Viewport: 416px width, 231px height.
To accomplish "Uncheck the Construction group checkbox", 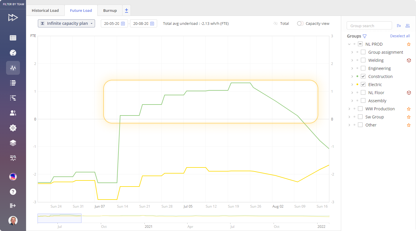I will (363, 77).
